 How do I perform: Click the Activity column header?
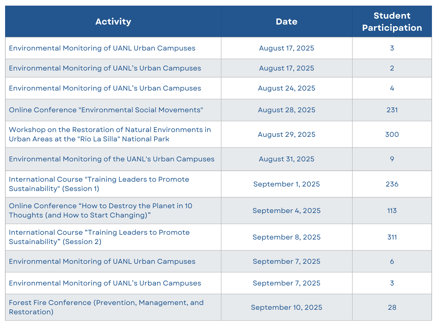[x=113, y=21]
